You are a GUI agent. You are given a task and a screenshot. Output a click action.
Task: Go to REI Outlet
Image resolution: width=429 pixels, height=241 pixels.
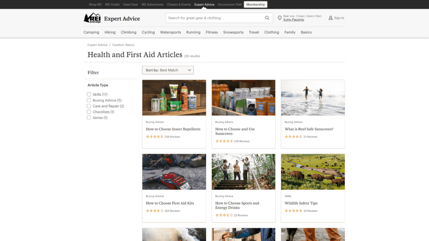tap(112, 4)
